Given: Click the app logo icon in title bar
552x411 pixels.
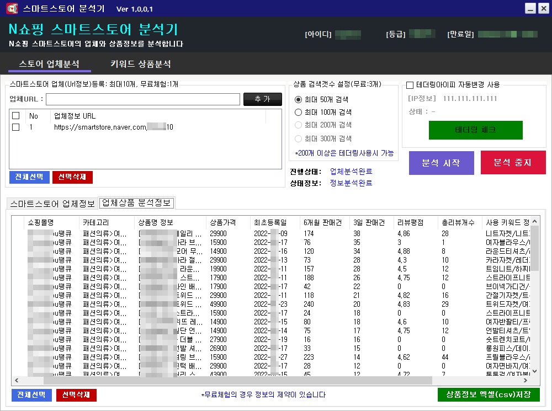Looking at the screenshot, I should (12, 8).
